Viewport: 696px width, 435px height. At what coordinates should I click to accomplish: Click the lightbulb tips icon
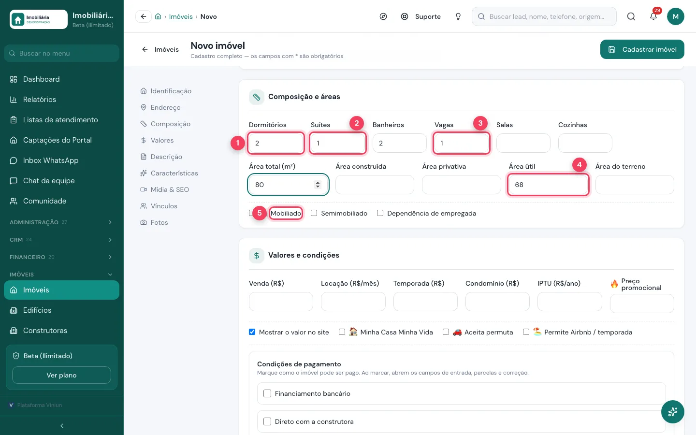(458, 16)
